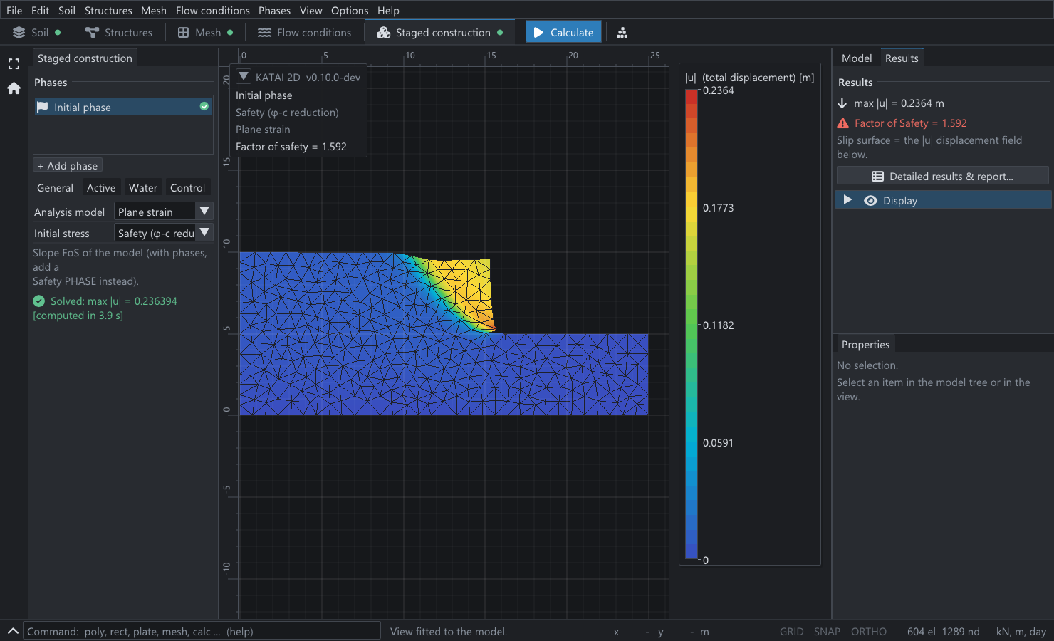Switch to the Water tab
Viewport: 1054px width, 641px height.
pos(143,188)
